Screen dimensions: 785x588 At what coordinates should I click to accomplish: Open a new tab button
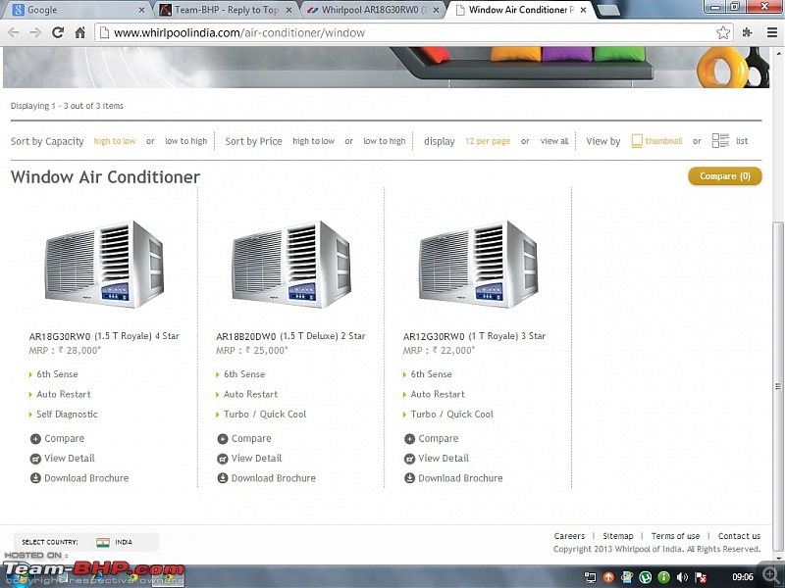(x=608, y=10)
